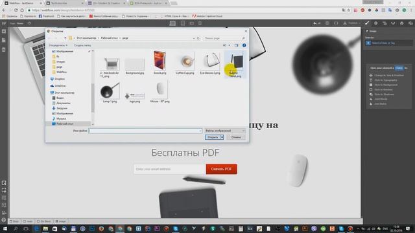Click Открыть button in file dialog
The image size is (415, 233).
[x=213, y=137]
